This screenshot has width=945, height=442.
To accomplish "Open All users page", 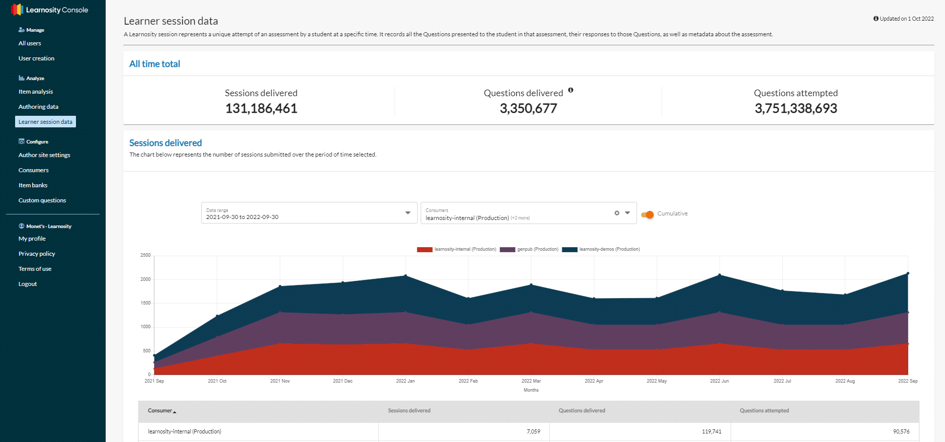I will click(x=30, y=43).
